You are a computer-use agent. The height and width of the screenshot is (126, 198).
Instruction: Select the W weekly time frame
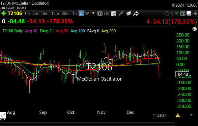(x=87, y=13)
